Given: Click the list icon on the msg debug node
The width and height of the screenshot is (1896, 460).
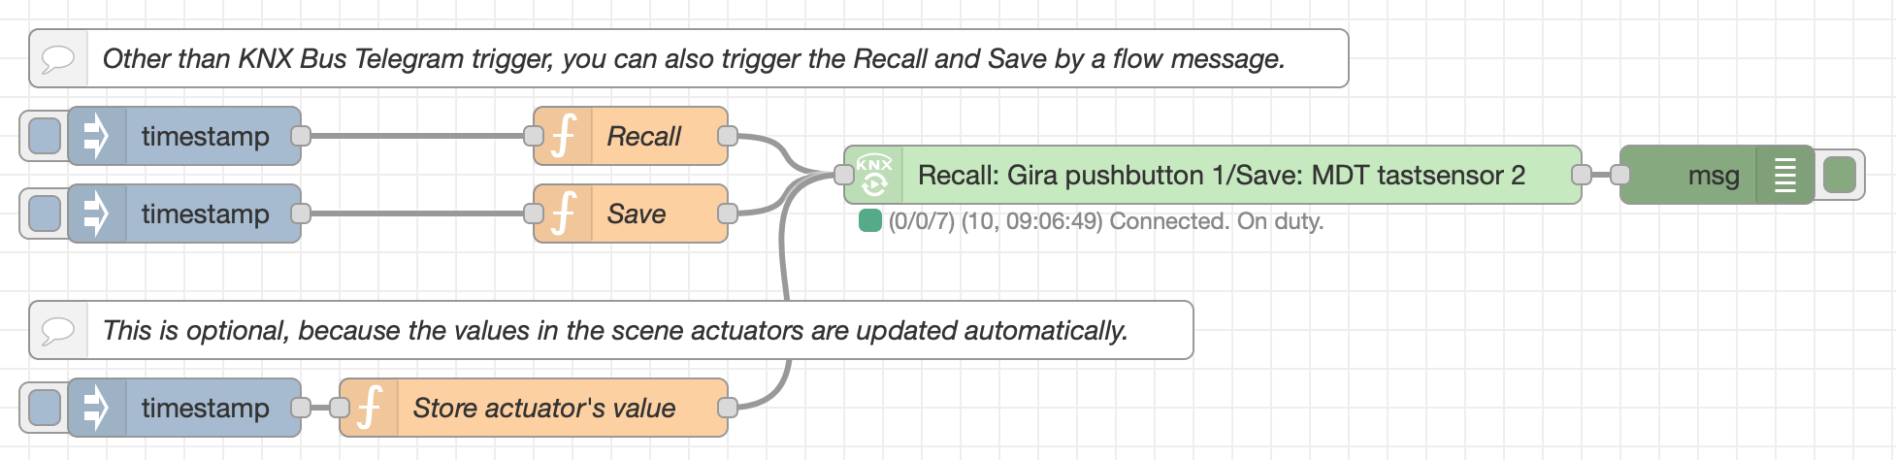Looking at the screenshot, I should coord(1784,175).
